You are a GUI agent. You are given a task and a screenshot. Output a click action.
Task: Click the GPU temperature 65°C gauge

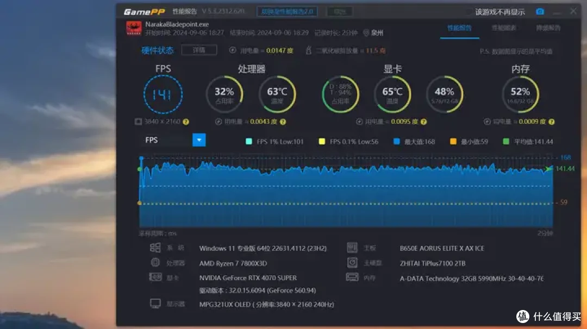click(392, 94)
